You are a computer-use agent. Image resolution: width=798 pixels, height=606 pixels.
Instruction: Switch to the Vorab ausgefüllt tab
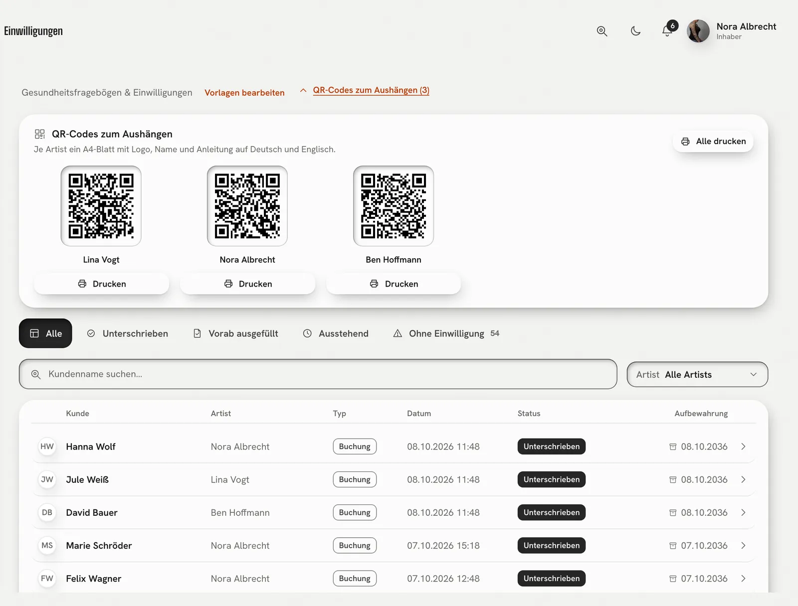[235, 333]
